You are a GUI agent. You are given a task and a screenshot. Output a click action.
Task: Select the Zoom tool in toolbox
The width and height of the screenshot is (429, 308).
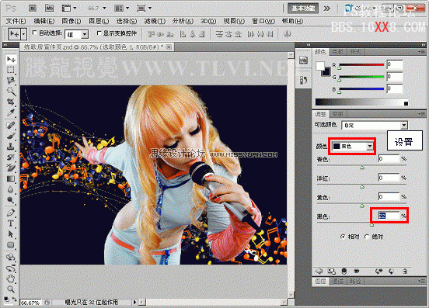(11, 289)
